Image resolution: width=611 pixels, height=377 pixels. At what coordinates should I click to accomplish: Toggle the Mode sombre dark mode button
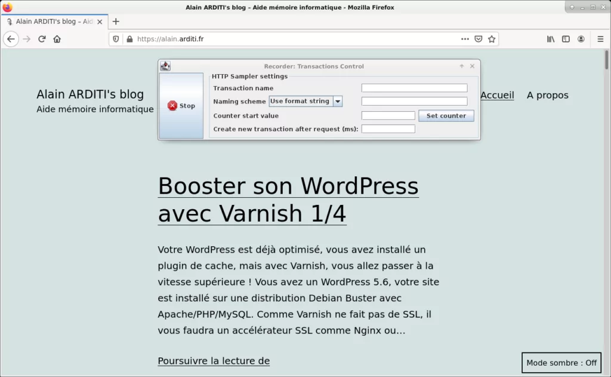(561, 363)
